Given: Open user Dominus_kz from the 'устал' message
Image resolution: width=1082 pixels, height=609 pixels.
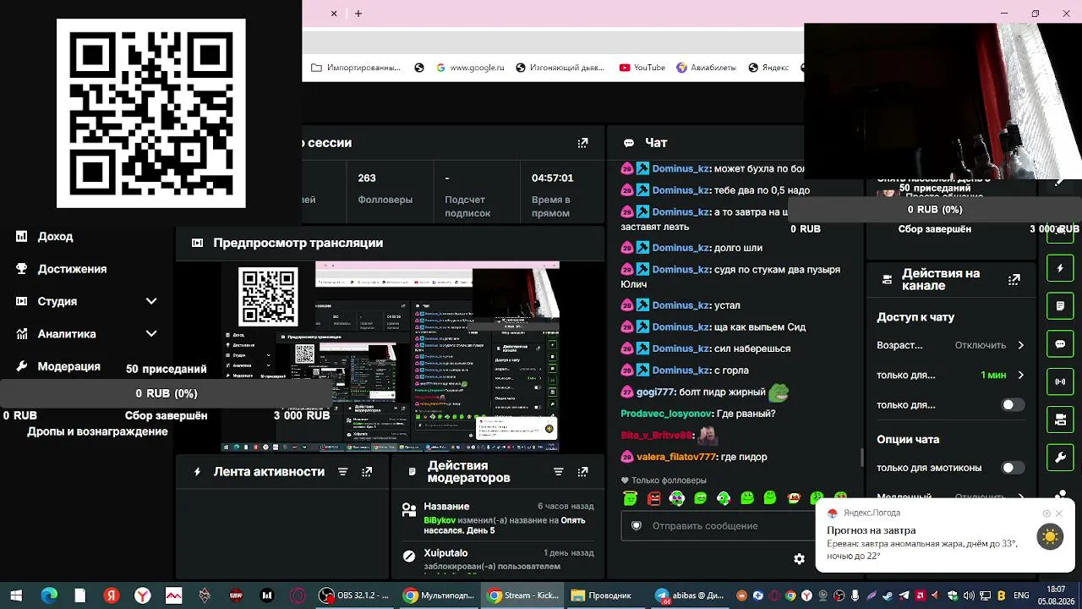Looking at the screenshot, I should (680, 305).
